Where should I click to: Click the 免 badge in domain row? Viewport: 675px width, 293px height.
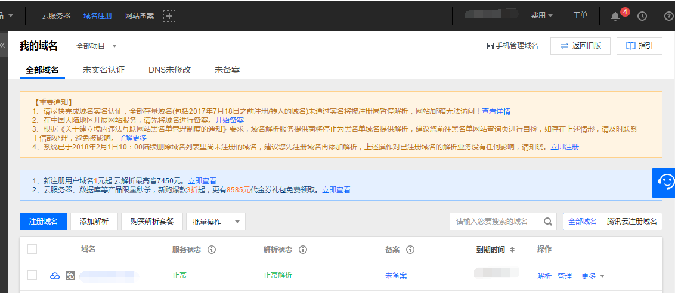tap(70, 276)
